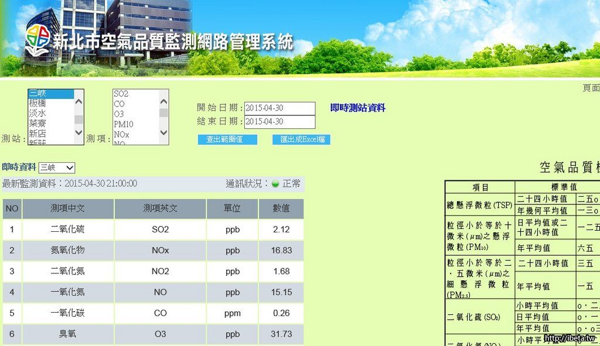Open the 即時資料 station dropdown
The height and width of the screenshot is (346, 600).
(57, 168)
